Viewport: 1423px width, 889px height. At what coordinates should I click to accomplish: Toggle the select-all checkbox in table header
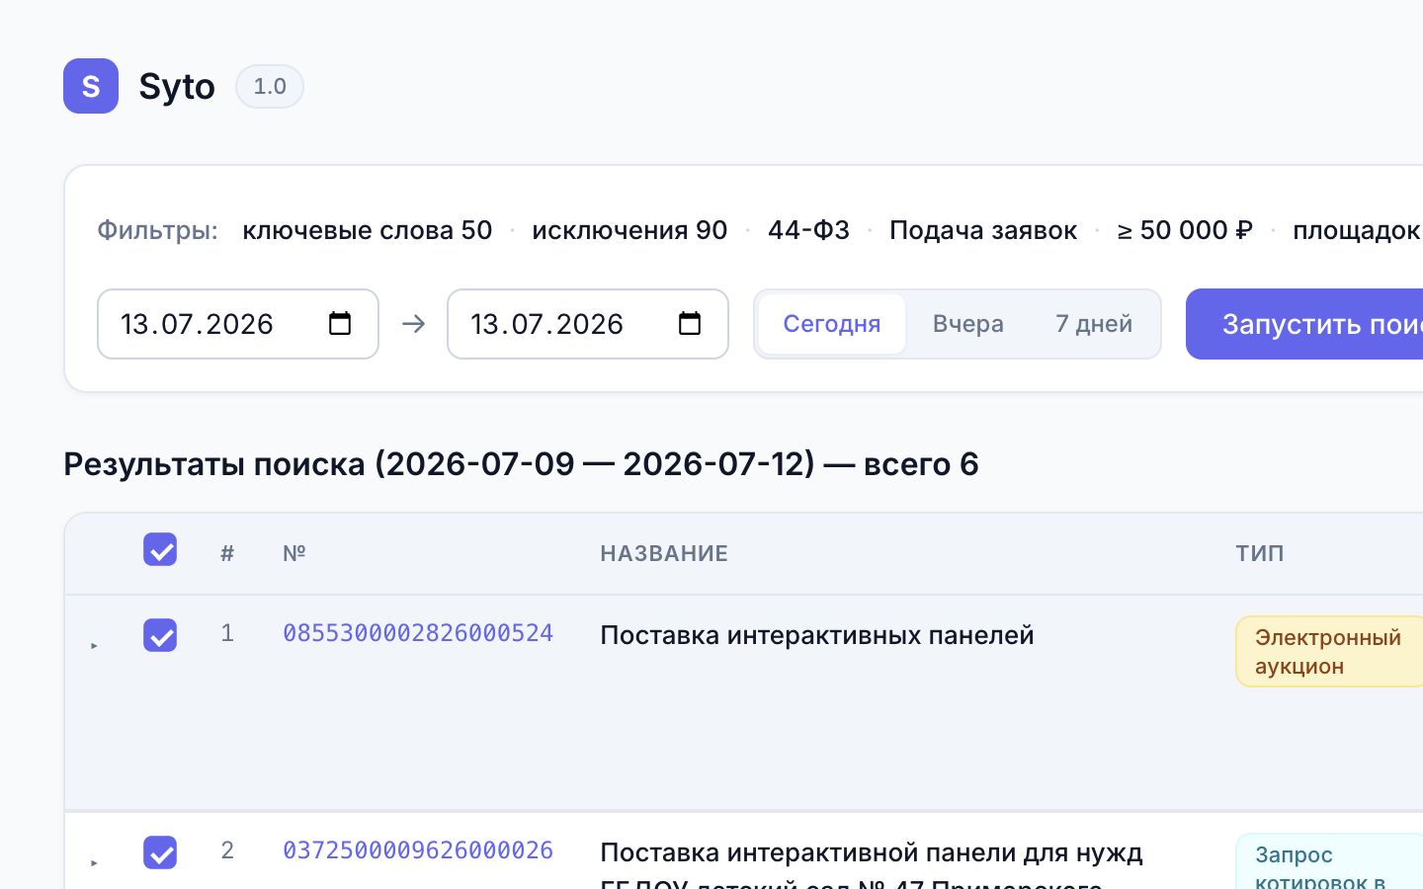(160, 549)
